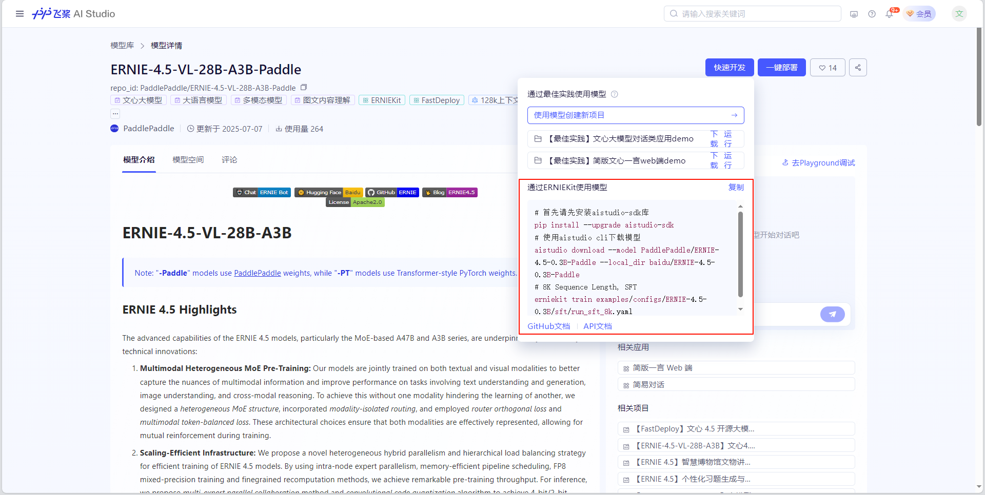Select the 图文内容理解 tag
The image size is (985, 495).
coord(323,100)
